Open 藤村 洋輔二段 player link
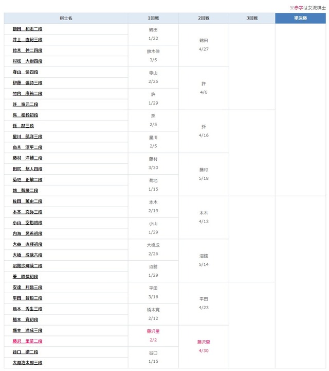 [x=27, y=158]
